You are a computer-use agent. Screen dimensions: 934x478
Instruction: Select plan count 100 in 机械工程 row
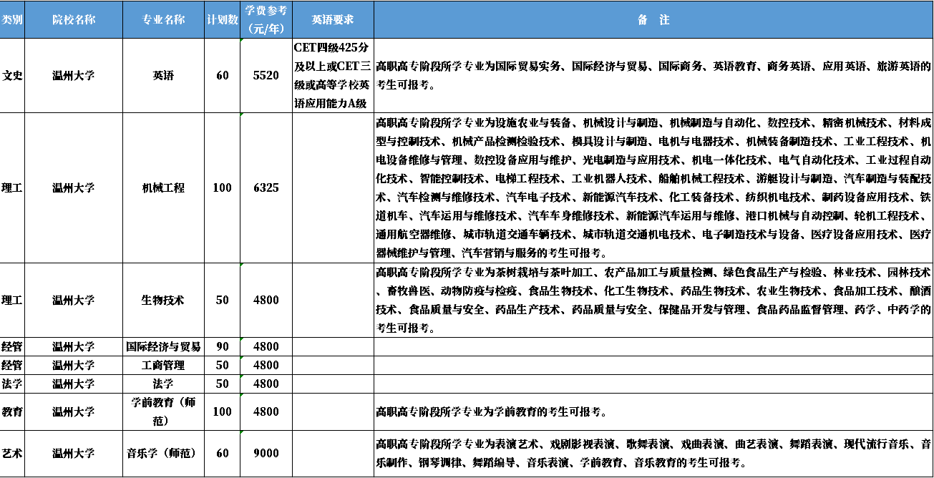(x=223, y=188)
